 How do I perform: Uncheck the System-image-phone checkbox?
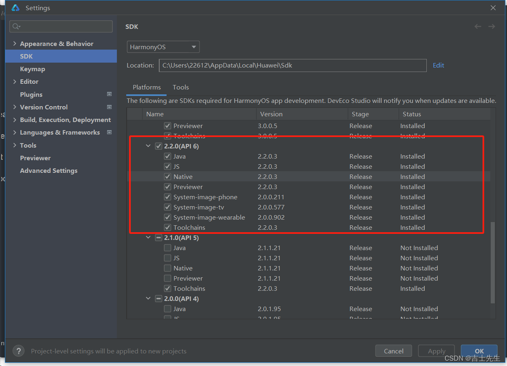tap(167, 197)
